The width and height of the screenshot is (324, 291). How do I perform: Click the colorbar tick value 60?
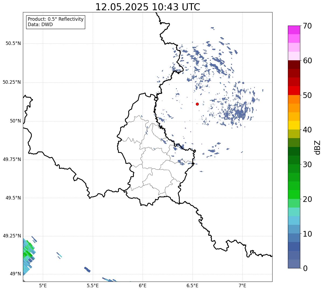tap(307, 61)
